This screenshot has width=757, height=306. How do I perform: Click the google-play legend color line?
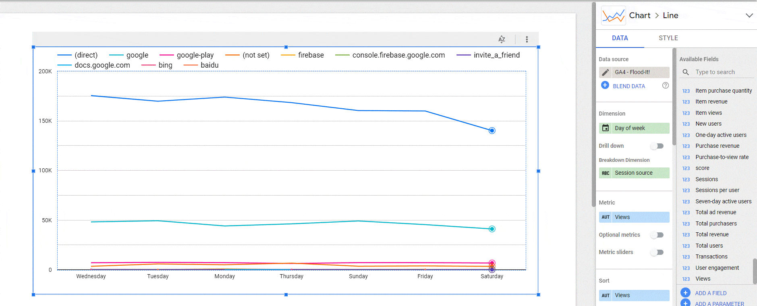coord(166,55)
